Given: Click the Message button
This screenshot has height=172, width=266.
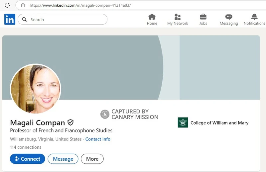Looking at the screenshot, I should (63, 159).
